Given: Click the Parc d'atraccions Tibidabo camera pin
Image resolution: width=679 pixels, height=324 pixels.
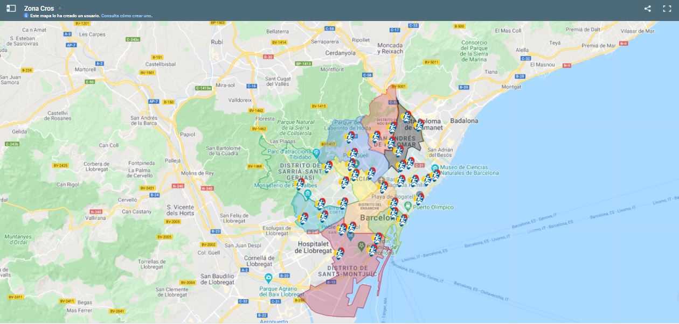Looking at the screenshot, I should [316, 153].
